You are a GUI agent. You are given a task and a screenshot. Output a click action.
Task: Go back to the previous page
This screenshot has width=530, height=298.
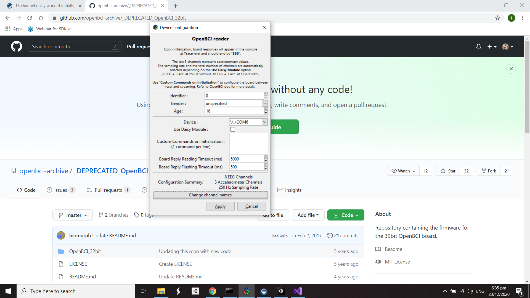pos(7,18)
